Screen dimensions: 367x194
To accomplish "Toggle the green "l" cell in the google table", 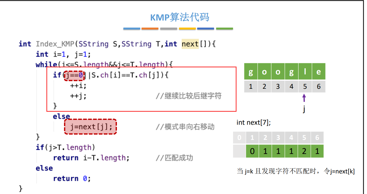I will (305, 71).
